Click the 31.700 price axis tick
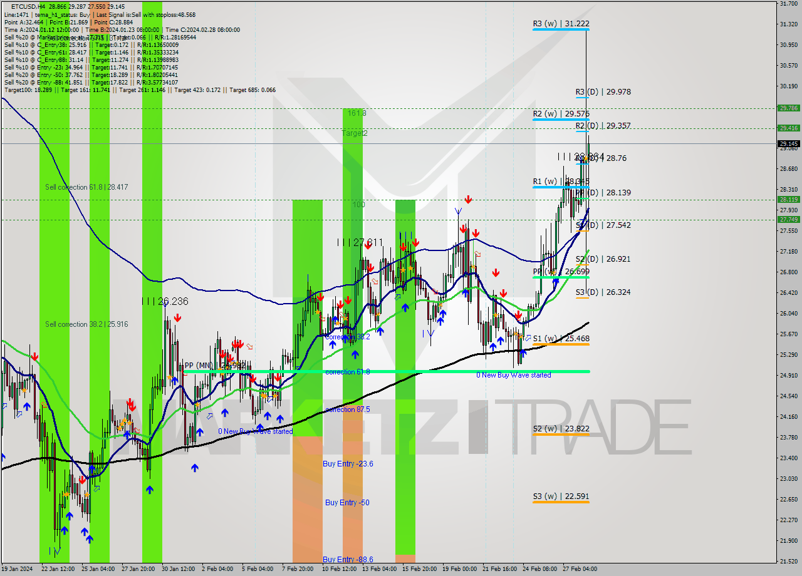 pos(788,3)
